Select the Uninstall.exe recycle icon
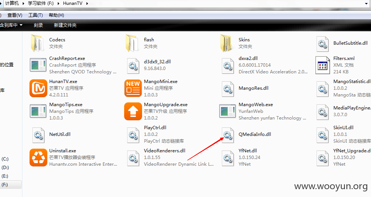The height and width of the screenshot is (197, 371). (38, 158)
